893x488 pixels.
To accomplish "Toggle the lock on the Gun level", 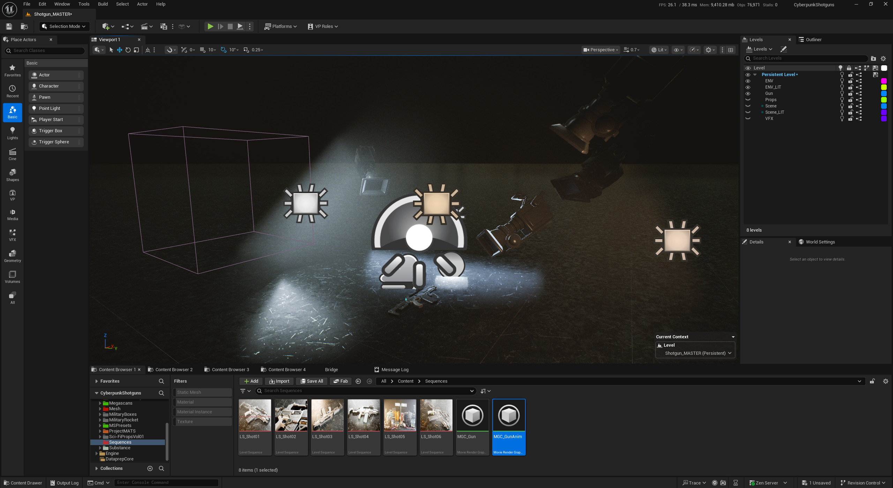I will (850, 93).
